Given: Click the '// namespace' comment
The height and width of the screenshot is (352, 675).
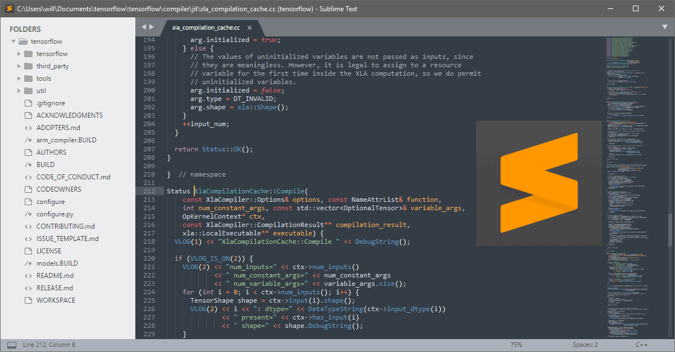Looking at the screenshot, I should pyautogui.click(x=202, y=174).
